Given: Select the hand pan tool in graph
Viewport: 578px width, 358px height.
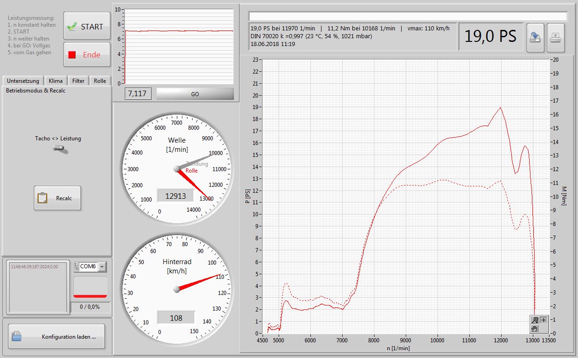Looking at the screenshot, I should point(535,328).
